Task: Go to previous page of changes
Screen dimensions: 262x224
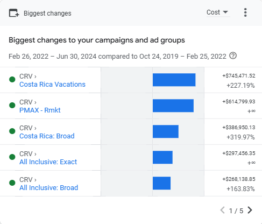Action: (223, 210)
